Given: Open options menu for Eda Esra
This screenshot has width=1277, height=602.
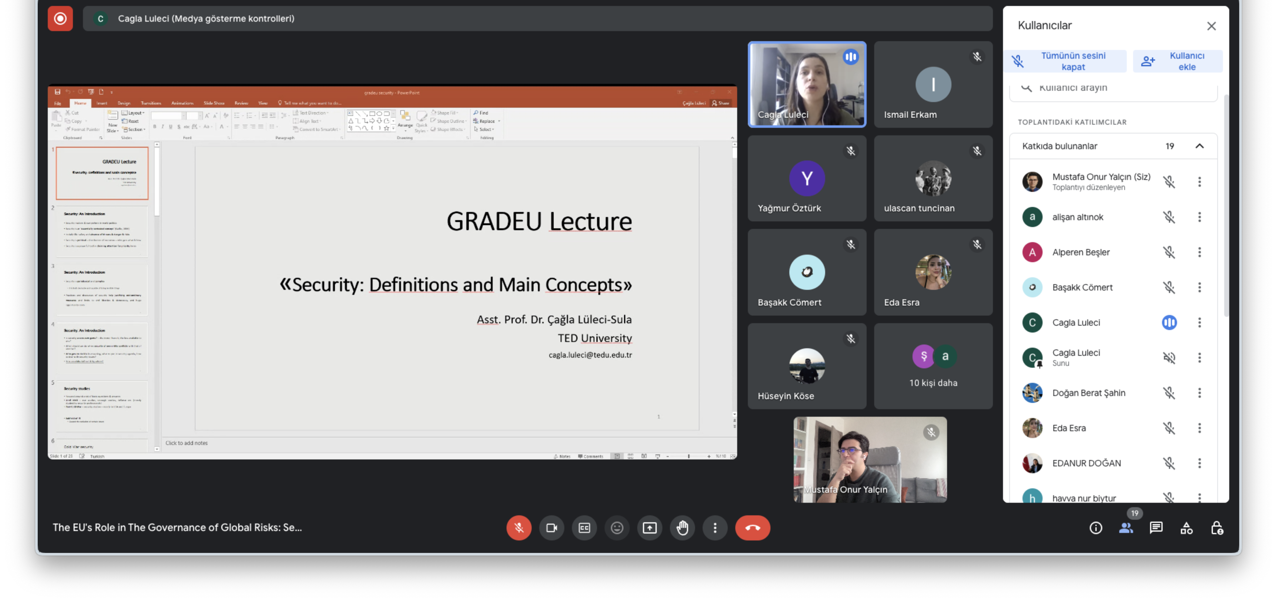Looking at the screenshot, I should click(x=1199, y=428).
